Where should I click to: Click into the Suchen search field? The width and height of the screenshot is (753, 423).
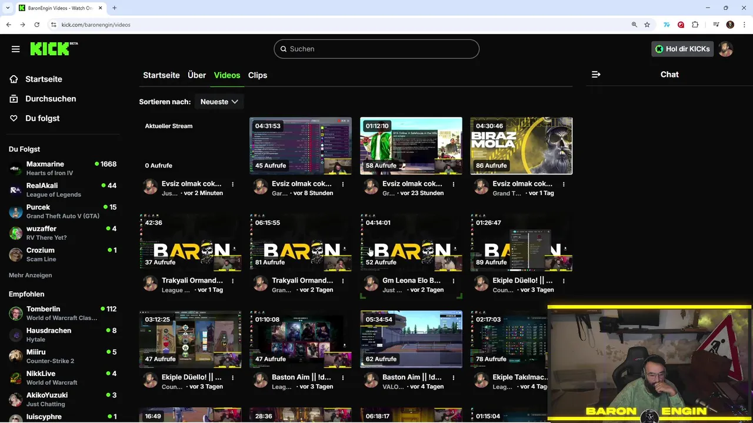376,49
